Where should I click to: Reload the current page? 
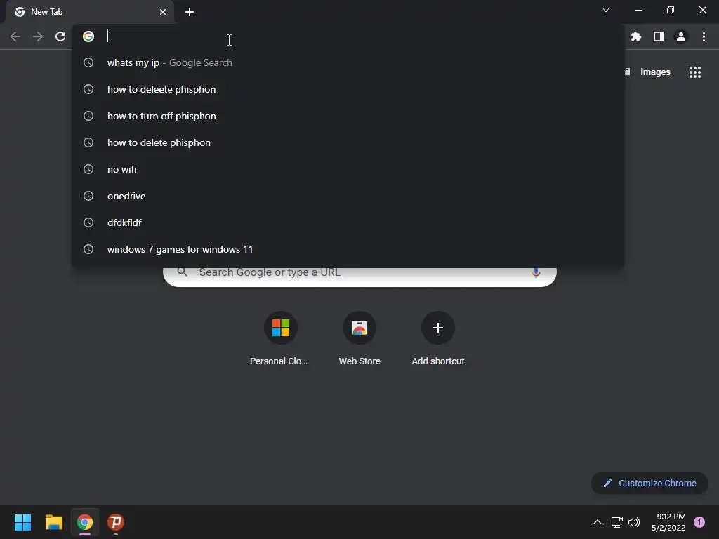(x=60, y=36)
